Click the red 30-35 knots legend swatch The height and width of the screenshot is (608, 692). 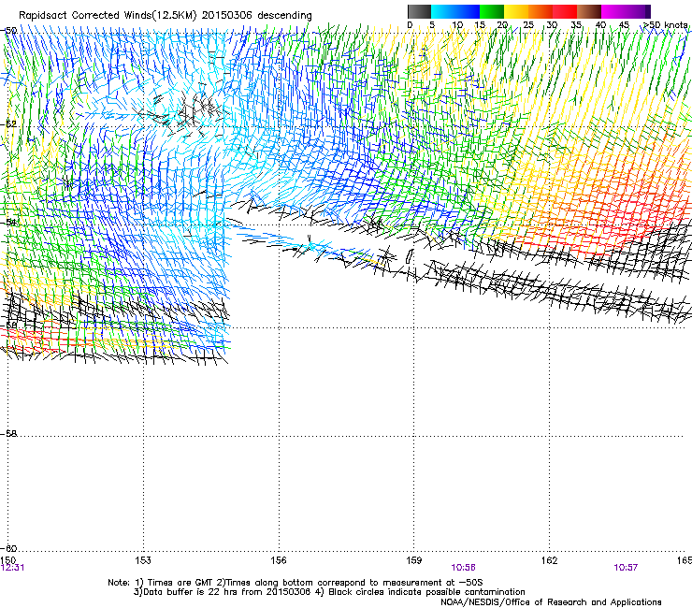click(565, 11)
